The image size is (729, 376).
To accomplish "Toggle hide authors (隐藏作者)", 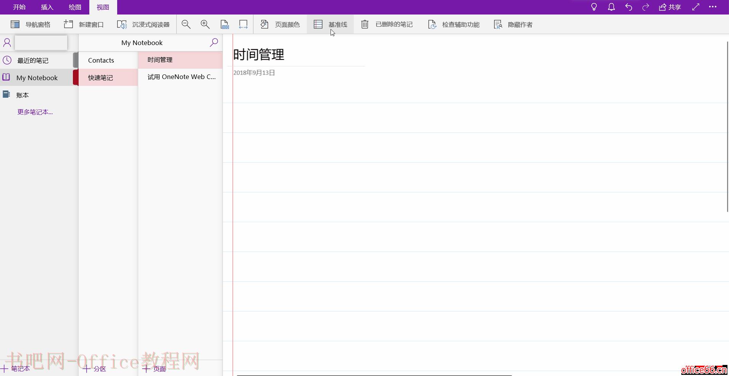I will tap(513, 24).
